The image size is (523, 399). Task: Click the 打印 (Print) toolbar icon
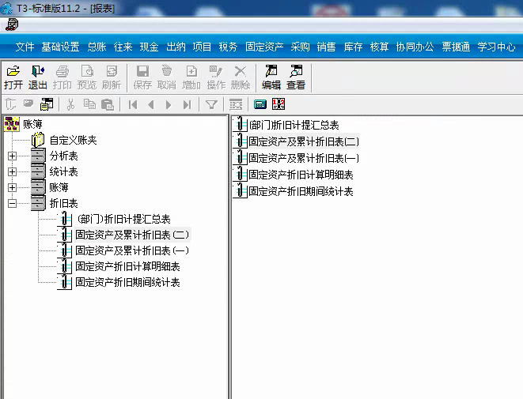[62, 77]
